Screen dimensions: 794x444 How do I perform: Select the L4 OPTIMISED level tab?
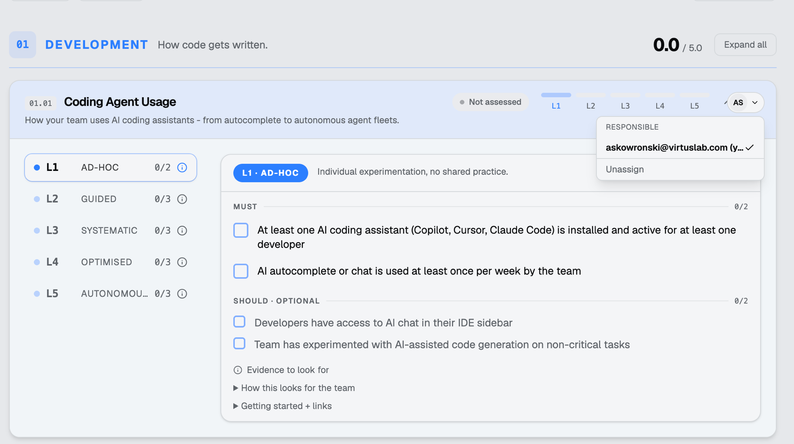111,262
